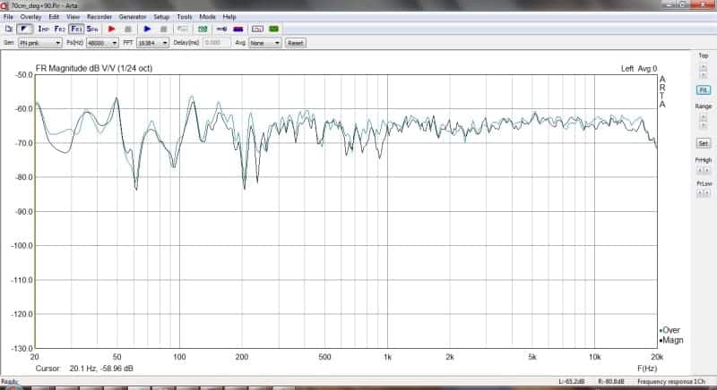Click the FR Magnitude dB V/V graph title
Screen dimensions: 717x390
pyautogui.click(x=94, y=68)
